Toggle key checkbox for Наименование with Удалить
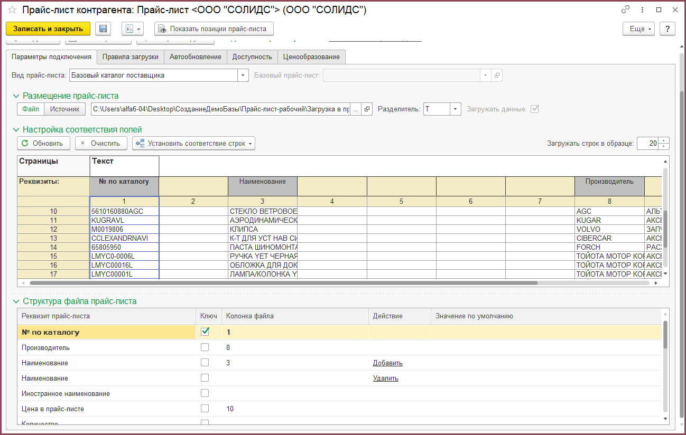The height and width of the screenshot is (435, 686). [x=205, y=378]
